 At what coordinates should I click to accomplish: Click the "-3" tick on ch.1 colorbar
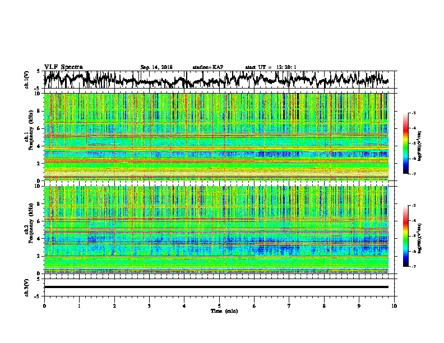(413, 113)
